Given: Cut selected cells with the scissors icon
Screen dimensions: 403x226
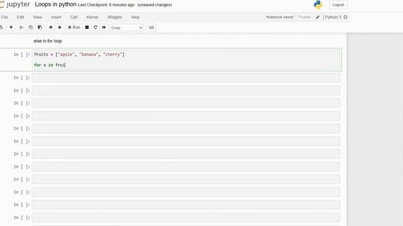Looking at the screenshot, I should 21,27.
